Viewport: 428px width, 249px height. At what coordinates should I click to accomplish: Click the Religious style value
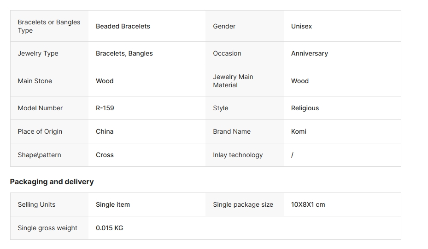[305, 108]
